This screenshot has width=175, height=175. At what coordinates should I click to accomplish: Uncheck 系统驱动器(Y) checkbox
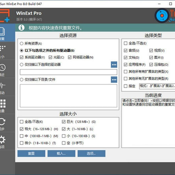point(21,57)
